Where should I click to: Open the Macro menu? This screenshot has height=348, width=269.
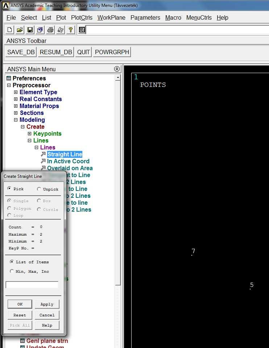[173, 17]
